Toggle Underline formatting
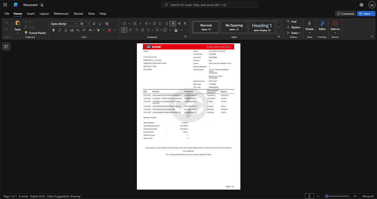Screen dimensions: 377x199 (66, 30)
